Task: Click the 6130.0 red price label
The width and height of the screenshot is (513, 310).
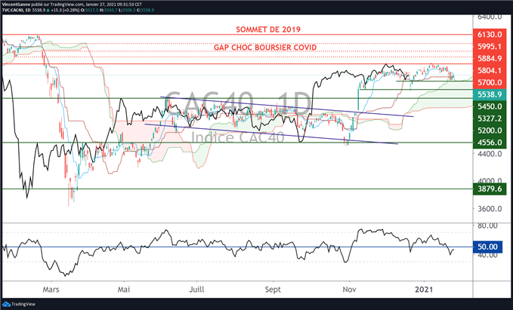Action: [x=490, y=34]
